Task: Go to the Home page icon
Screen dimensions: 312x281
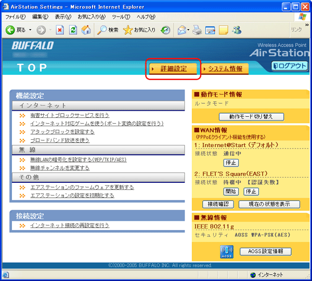Action: tap(86, 30)
